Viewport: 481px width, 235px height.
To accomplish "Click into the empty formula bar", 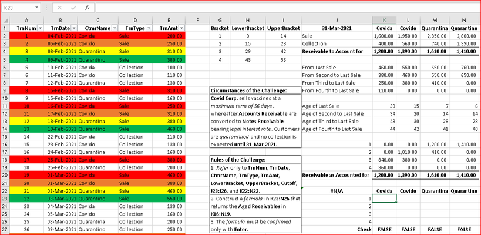I will click(x=287, y=8).
